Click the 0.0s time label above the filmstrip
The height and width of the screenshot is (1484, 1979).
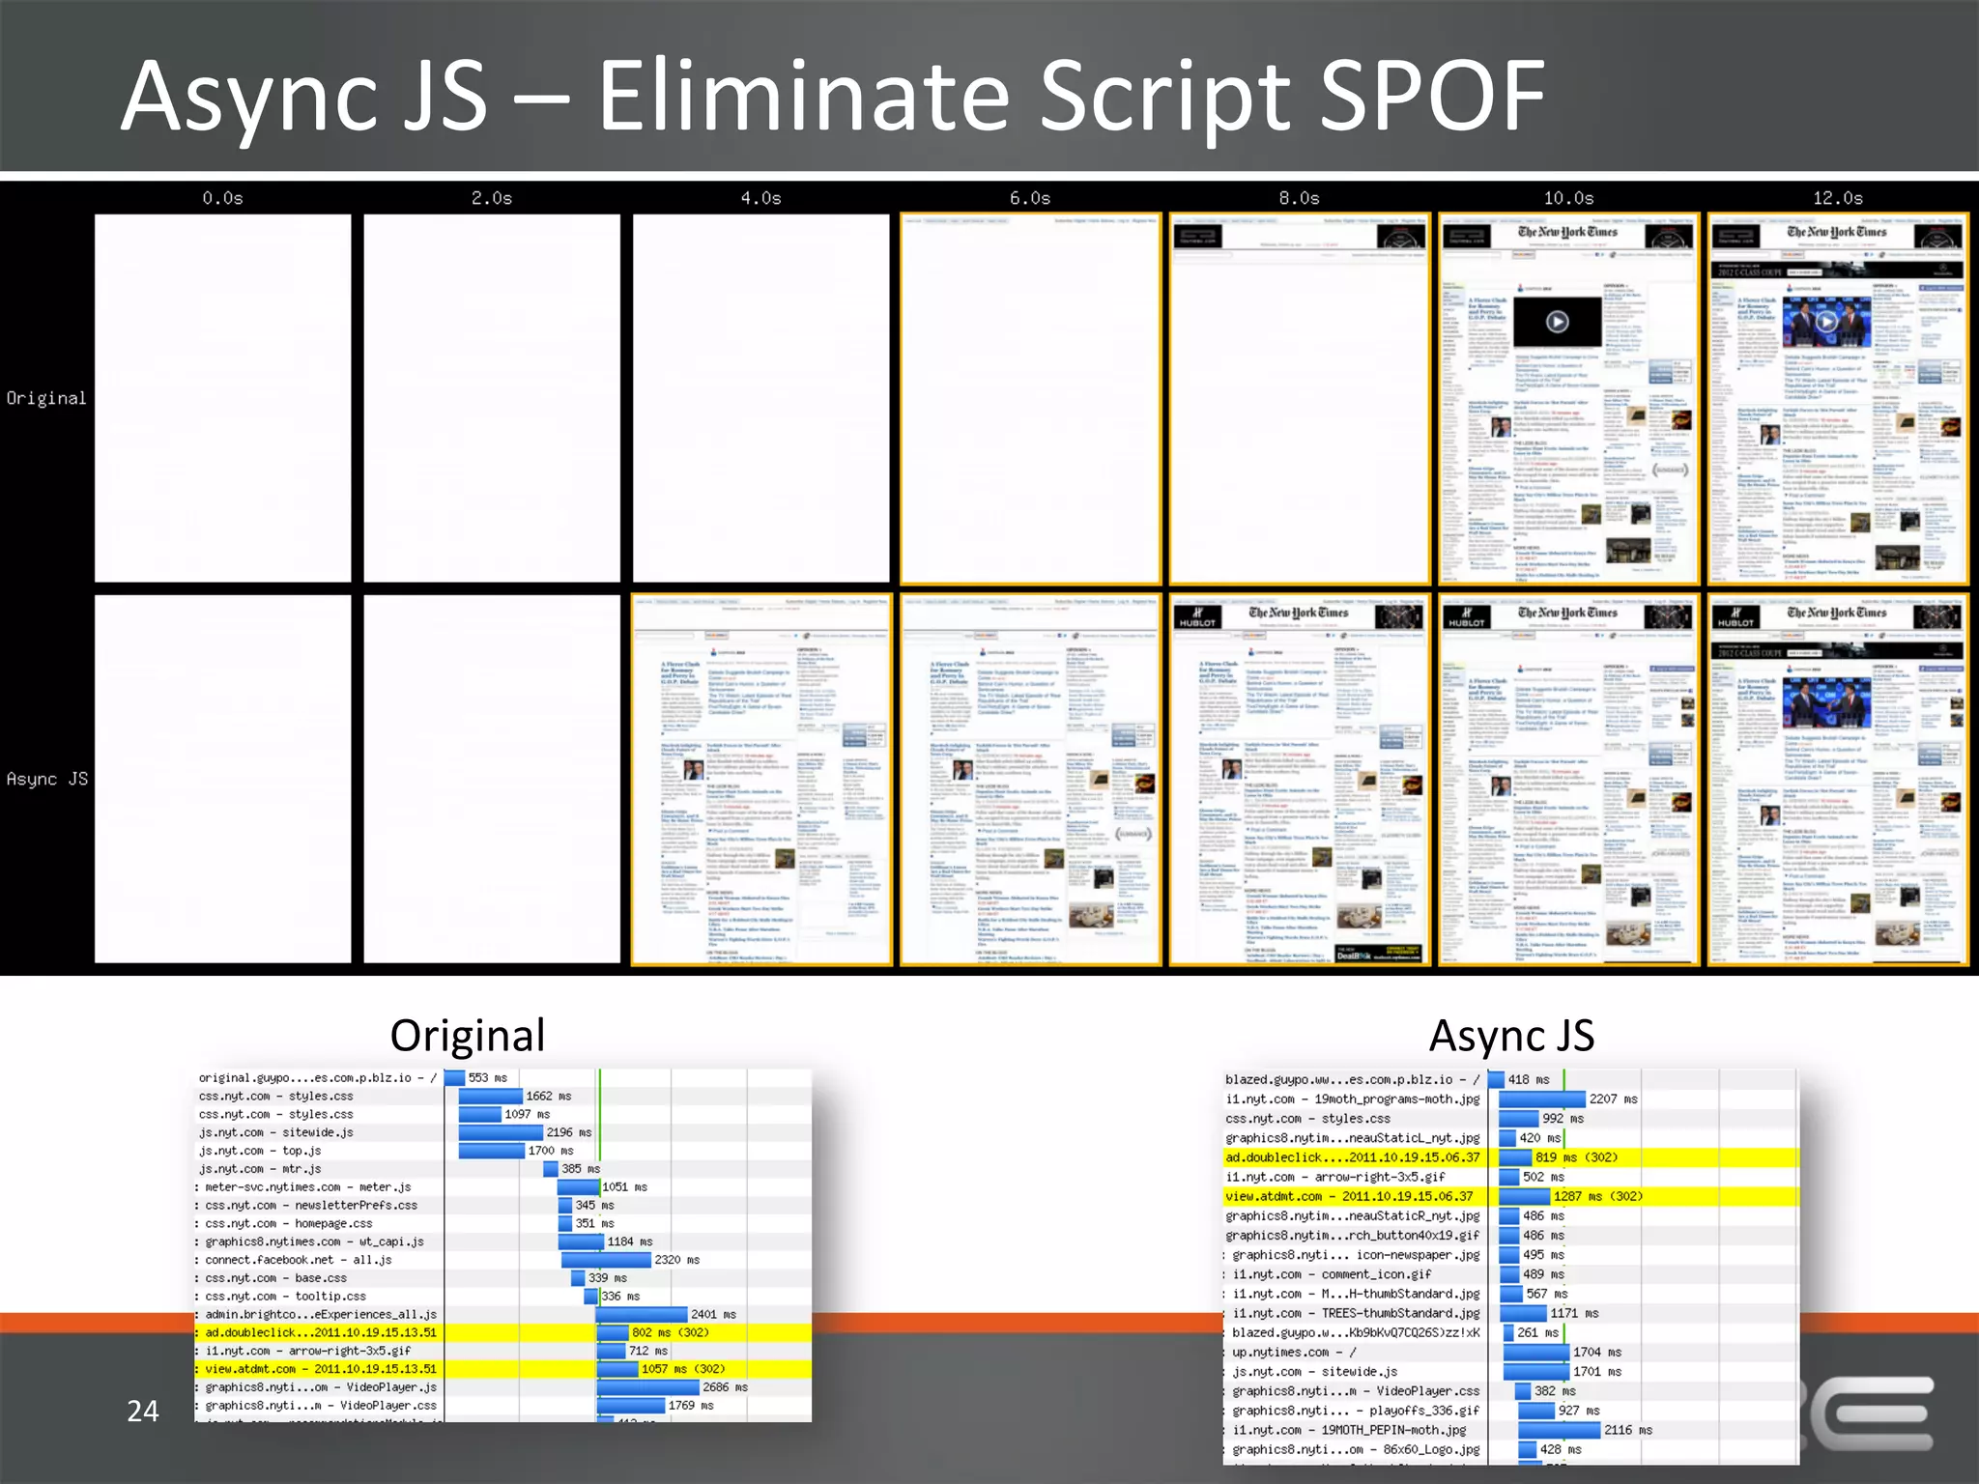222,198
